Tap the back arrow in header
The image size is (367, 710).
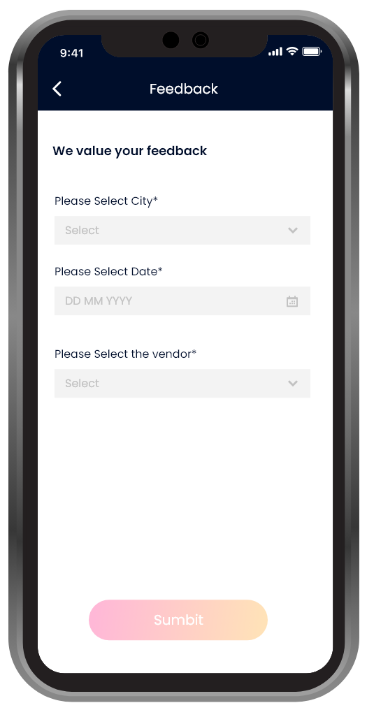pyautogui.click(x=57, y=89)
